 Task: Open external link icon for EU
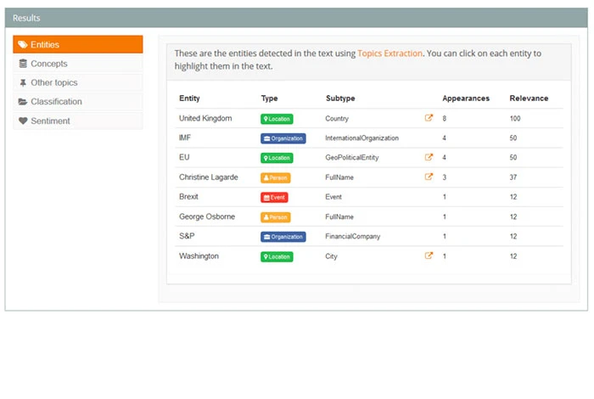point(429,157)
